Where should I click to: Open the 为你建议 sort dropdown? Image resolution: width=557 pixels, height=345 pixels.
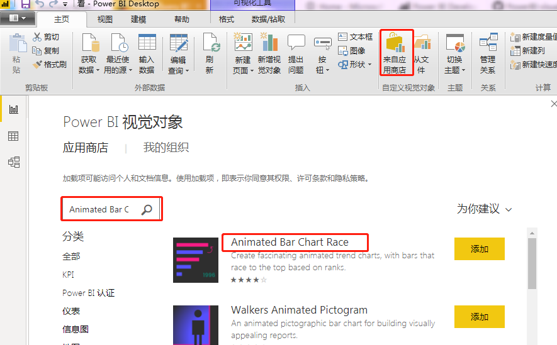[484, 209]
